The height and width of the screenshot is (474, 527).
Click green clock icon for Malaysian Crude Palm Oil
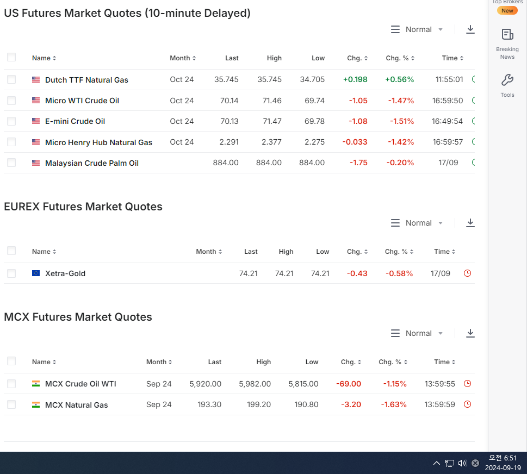point(473,163)
